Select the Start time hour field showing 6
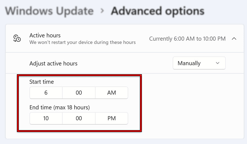 [x=46, y=93]
